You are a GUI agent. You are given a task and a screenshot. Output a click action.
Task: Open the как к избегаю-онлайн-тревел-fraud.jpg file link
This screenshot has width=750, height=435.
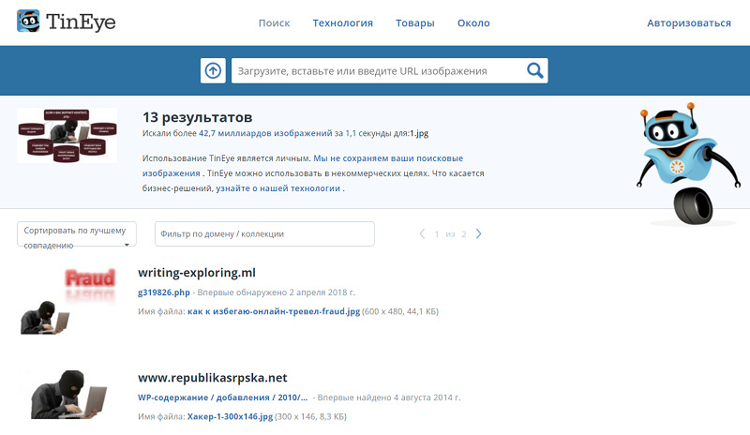click(274, 311)
